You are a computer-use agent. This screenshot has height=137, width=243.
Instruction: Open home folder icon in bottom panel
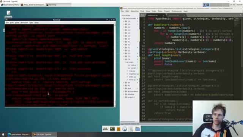[137, 129]
